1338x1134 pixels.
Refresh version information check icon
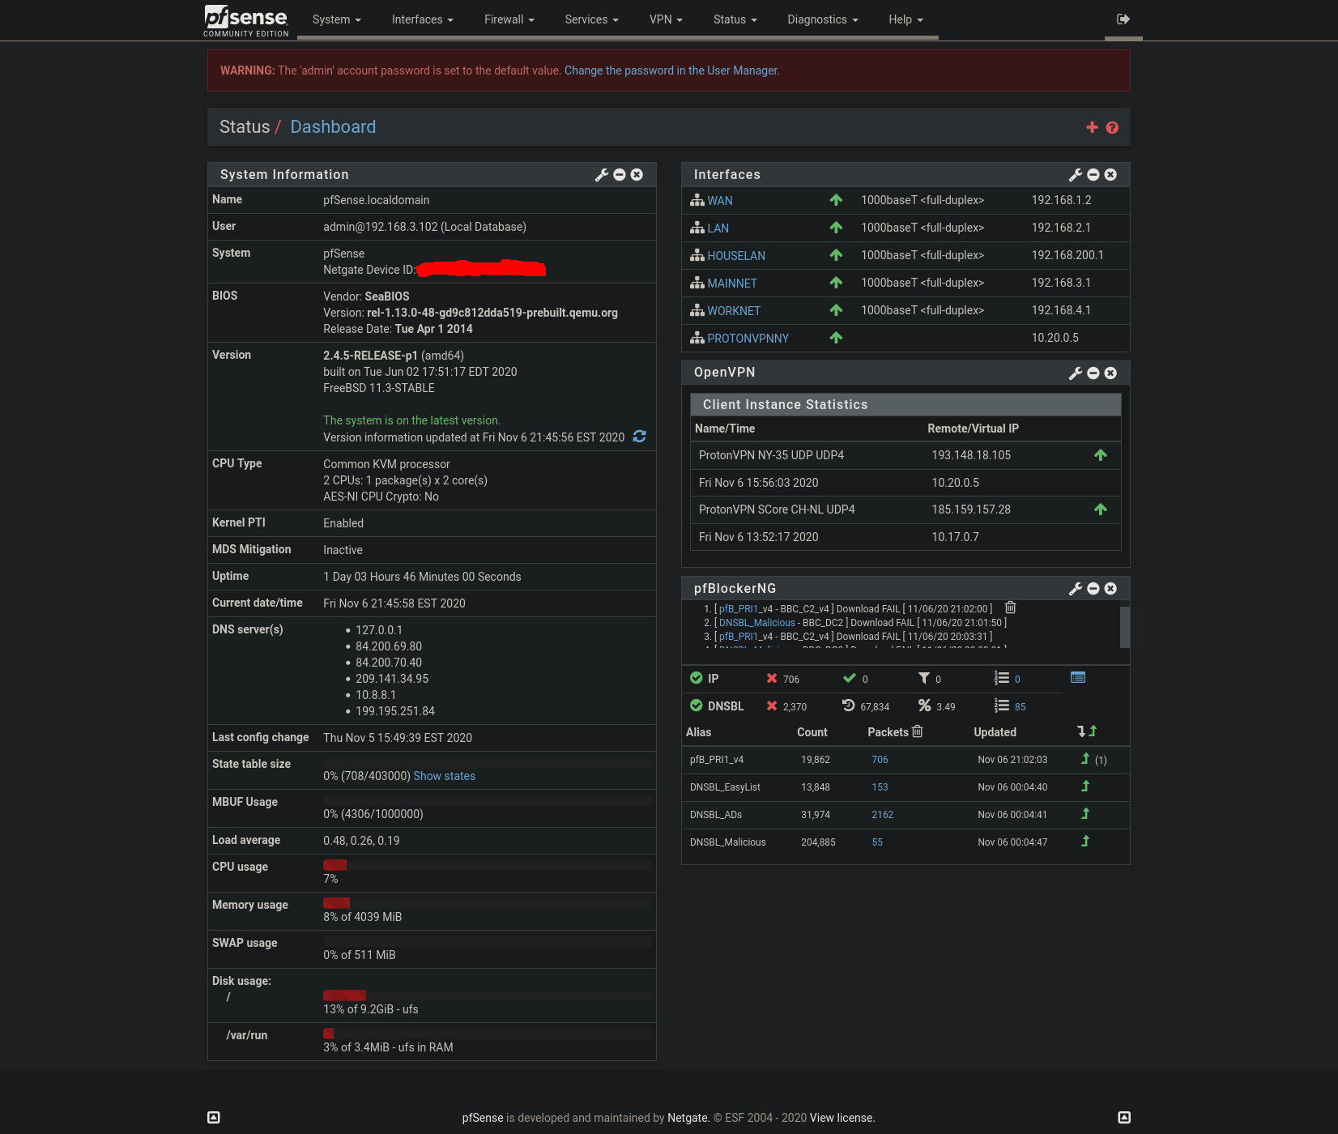640,437
